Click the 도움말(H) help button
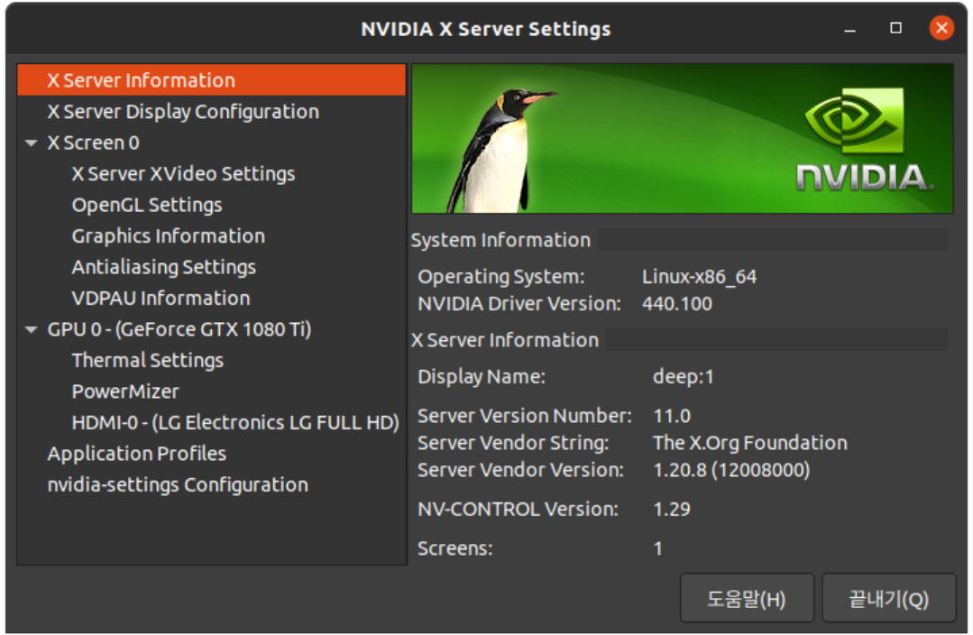This screenshot has height=635, width=973. (x=747, y=598)
